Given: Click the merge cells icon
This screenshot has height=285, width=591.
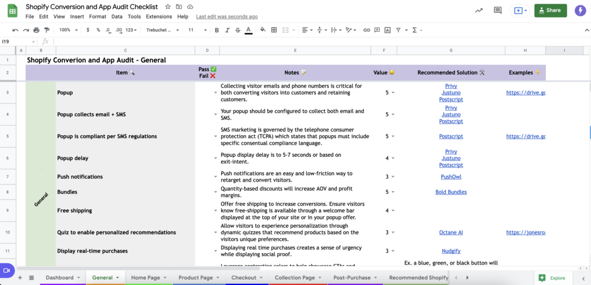Looking at the screenshot, I should coord(285,30).
